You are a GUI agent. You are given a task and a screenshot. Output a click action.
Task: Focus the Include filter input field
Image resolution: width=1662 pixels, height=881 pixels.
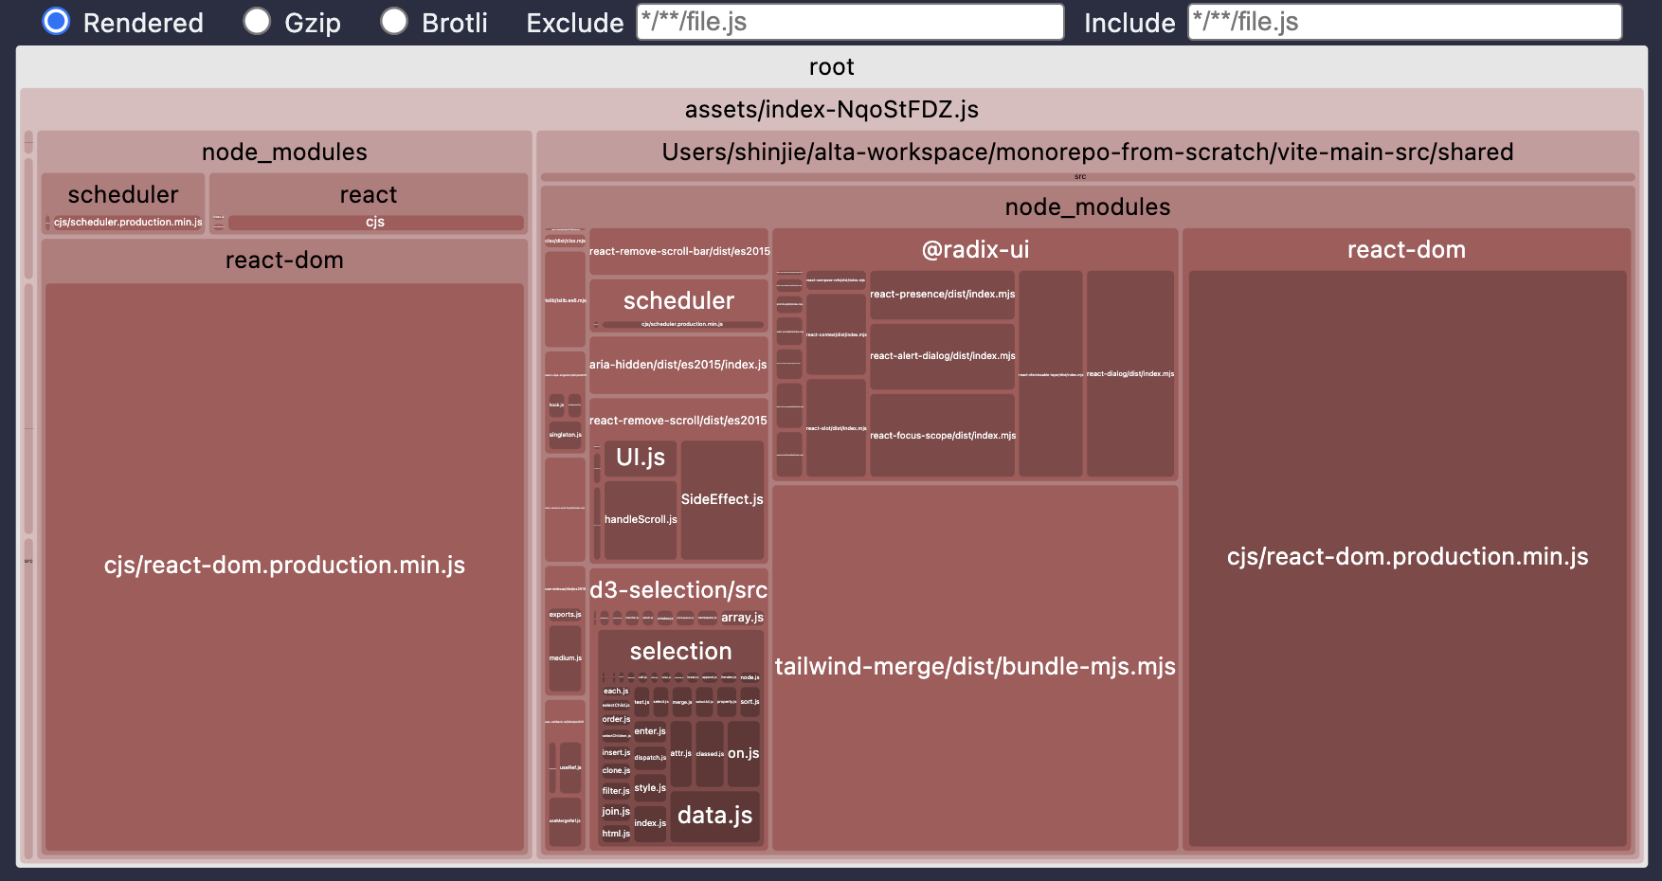(1405, 22)
